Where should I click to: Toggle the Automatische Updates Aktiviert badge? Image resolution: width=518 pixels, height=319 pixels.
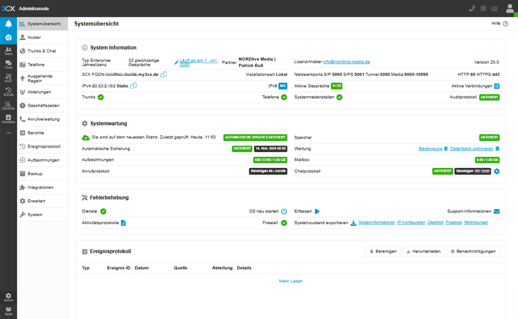point(255,138)
